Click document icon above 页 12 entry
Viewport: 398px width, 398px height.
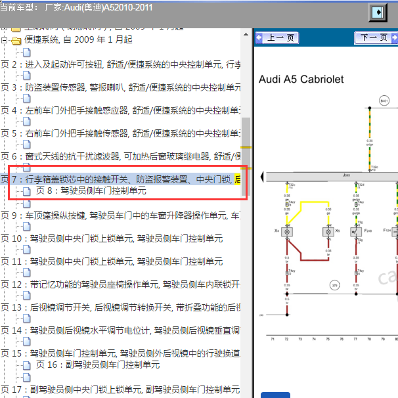(27, 273)
